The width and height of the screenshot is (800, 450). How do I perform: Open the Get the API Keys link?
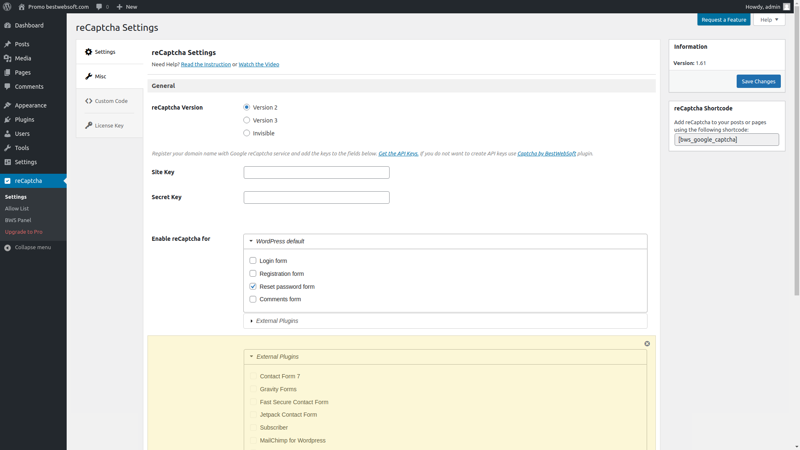click(x=398, y=153)
